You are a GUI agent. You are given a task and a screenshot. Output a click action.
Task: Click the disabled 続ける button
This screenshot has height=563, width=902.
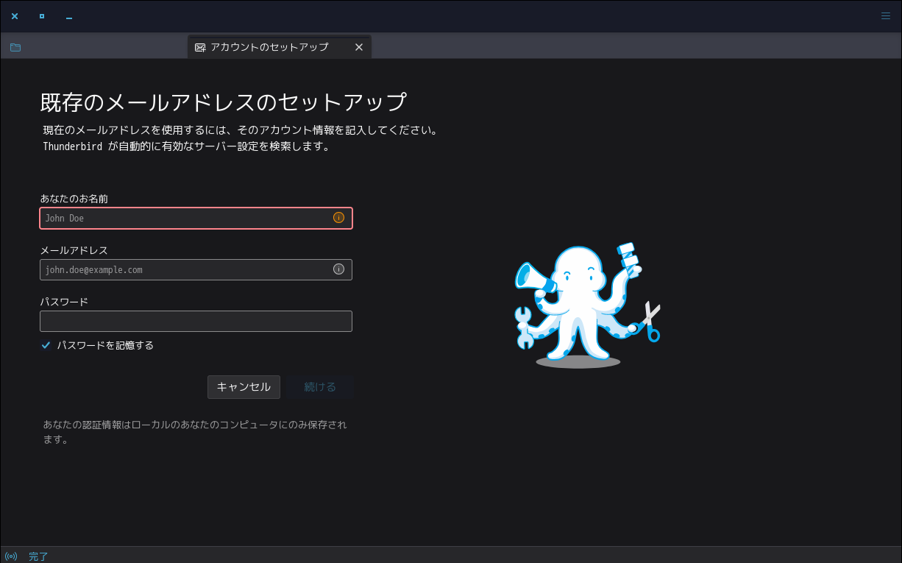pos(319,386)
